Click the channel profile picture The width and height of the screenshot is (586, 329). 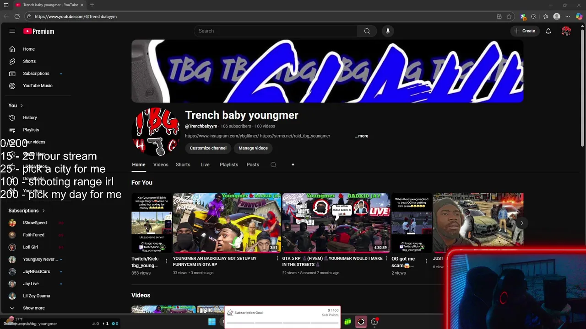[156, 132]
